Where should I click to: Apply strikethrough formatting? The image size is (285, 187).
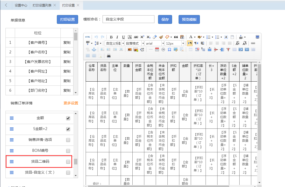(x=136, y=37)
